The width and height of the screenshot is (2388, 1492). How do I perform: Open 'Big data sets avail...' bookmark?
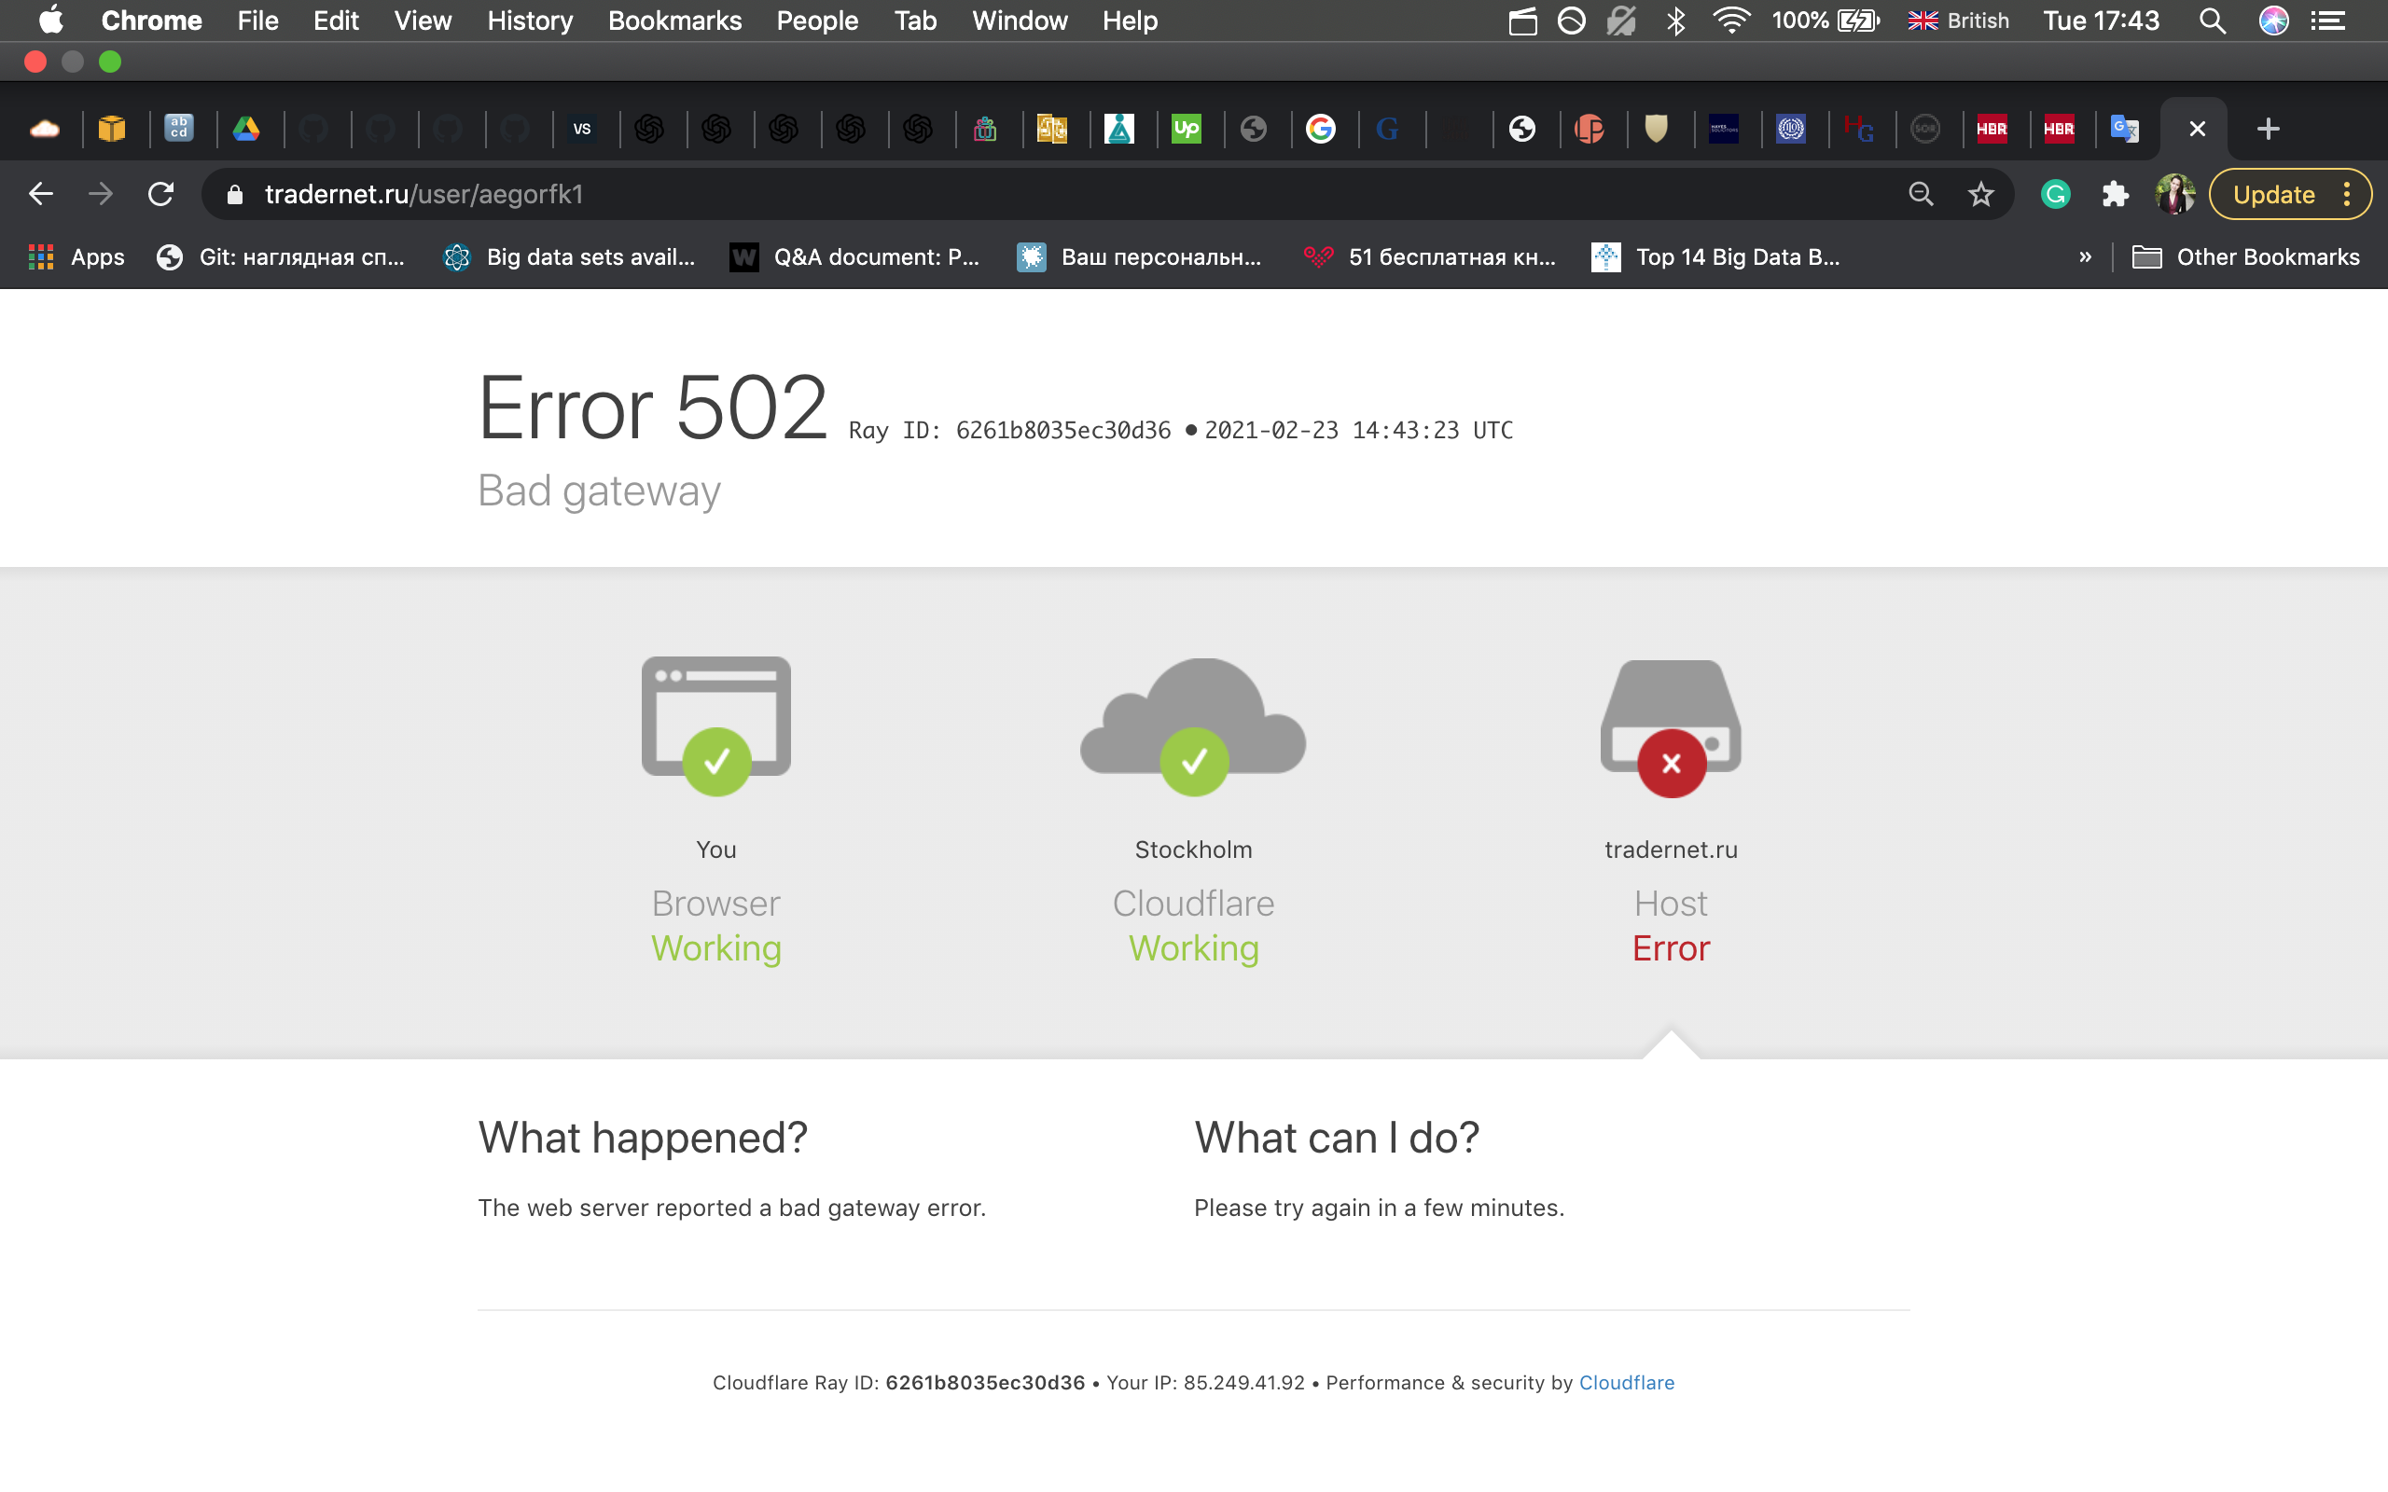(569, 257)
